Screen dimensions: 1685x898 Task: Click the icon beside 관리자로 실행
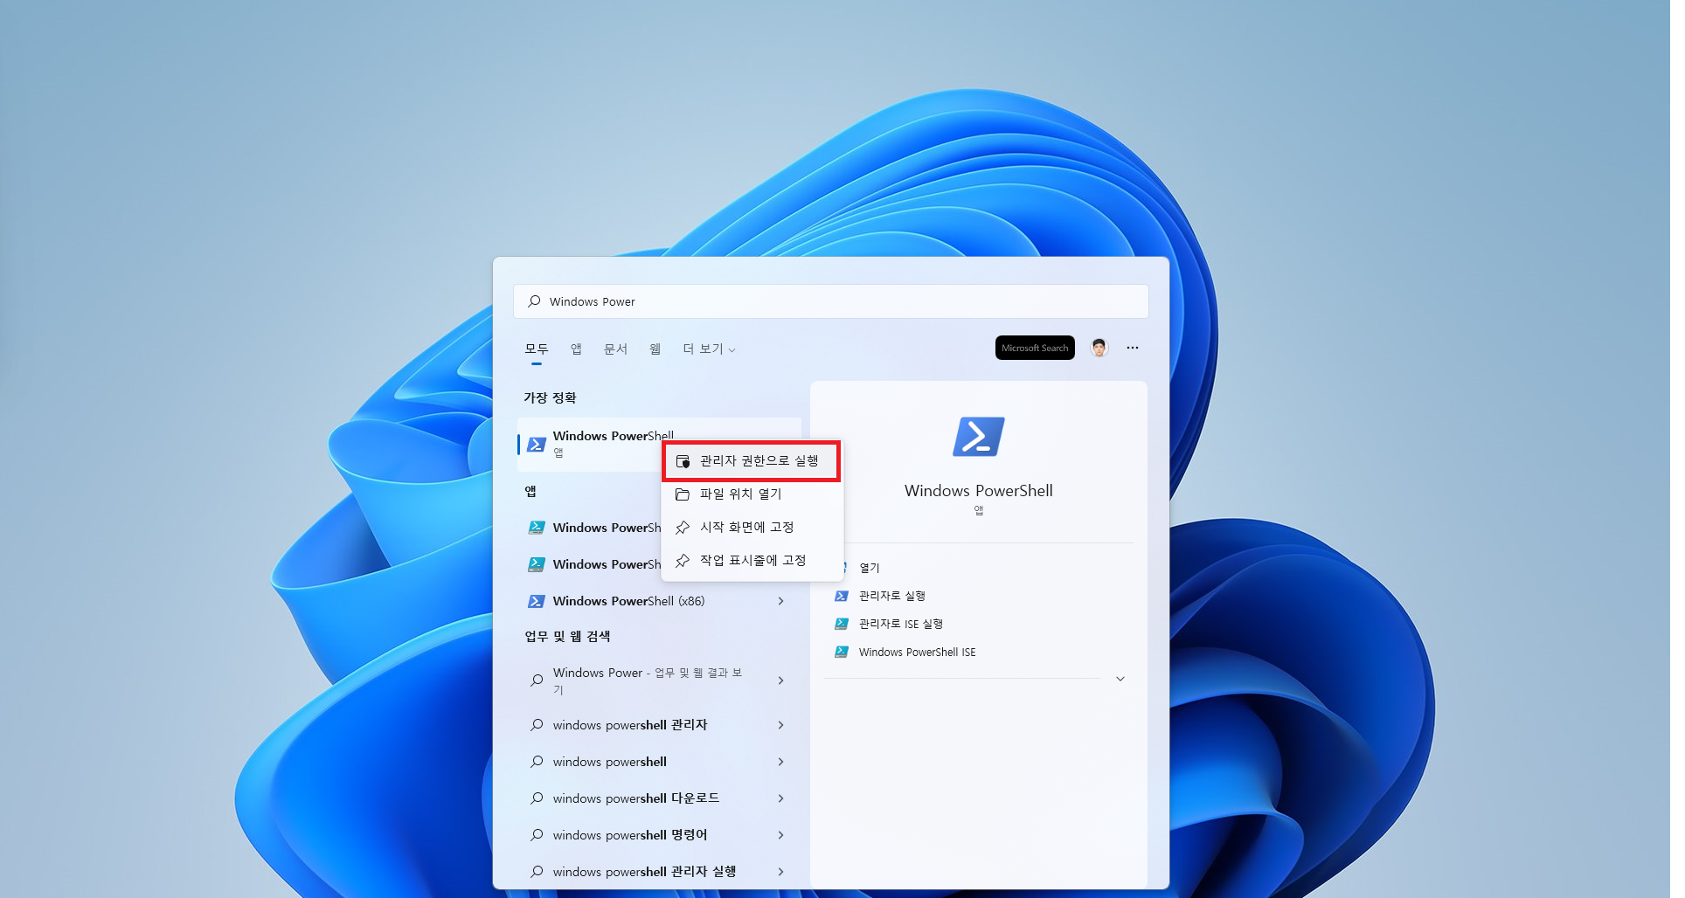842,596
